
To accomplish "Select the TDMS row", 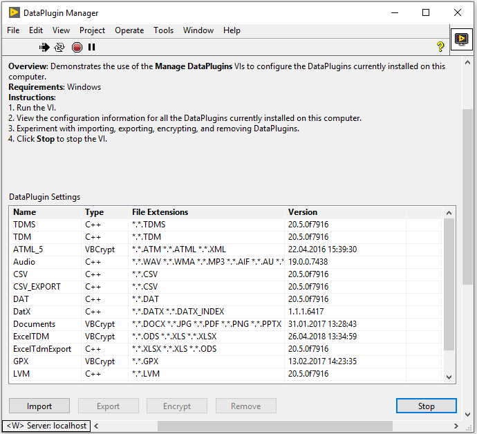I will point(226,225).
